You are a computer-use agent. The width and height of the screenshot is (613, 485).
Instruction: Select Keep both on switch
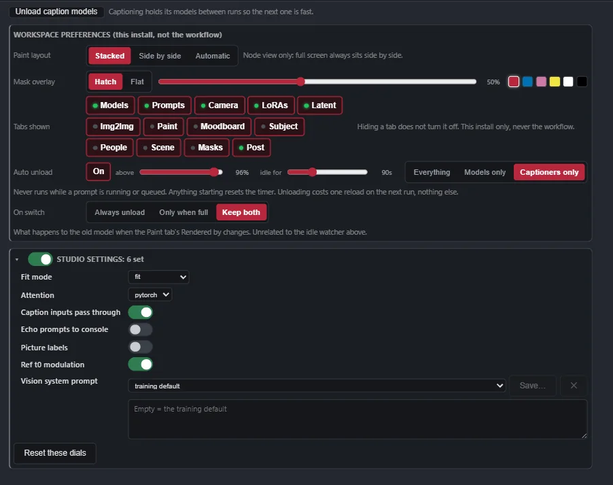pyautogui.click(x=241, y=212)
